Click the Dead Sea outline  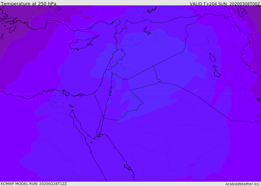pyautogui.click(x=111, y=90)
